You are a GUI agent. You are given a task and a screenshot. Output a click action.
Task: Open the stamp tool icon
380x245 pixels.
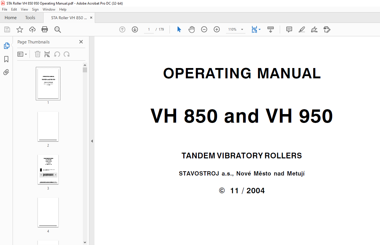point(327,29)
